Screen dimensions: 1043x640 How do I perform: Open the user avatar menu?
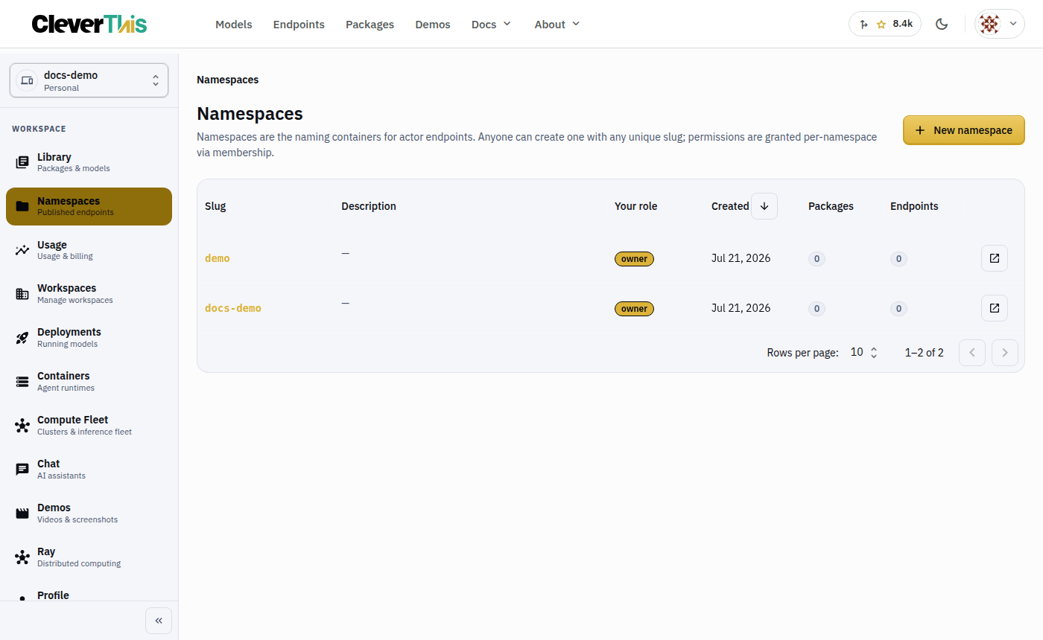(1000, 24)
